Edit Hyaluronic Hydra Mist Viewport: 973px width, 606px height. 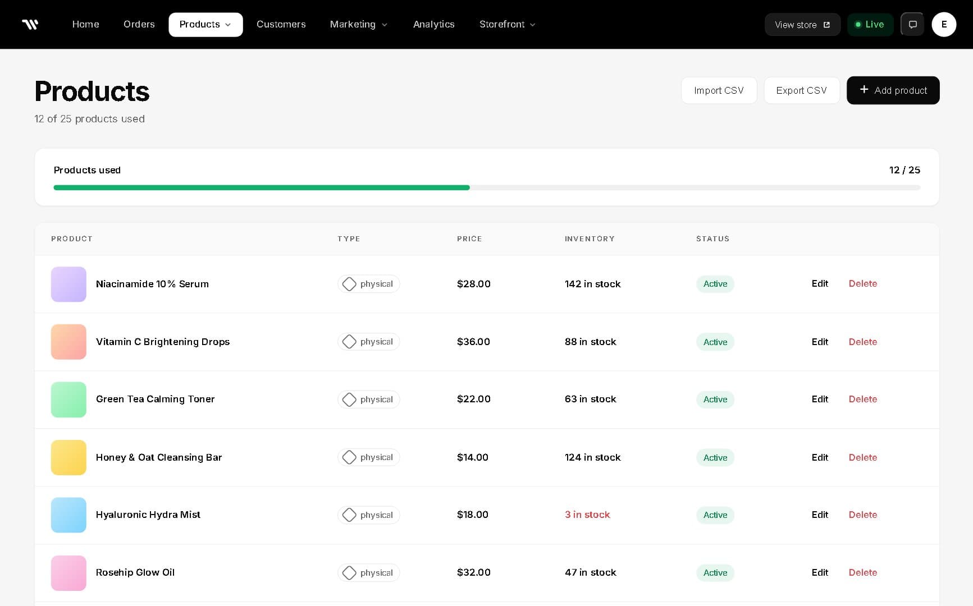[x=820, y=515]
